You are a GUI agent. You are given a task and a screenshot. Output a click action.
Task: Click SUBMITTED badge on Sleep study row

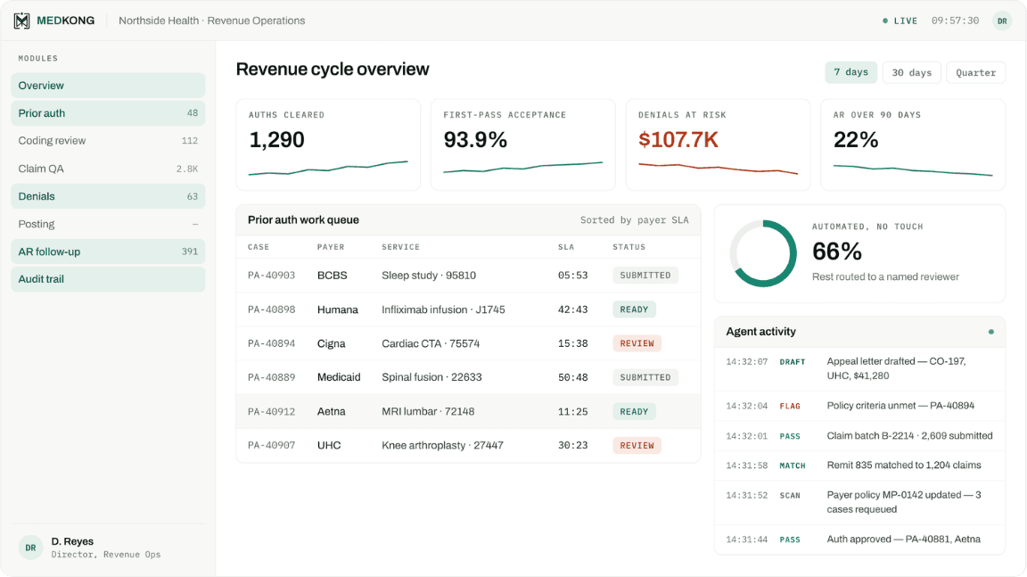(645, 275)
